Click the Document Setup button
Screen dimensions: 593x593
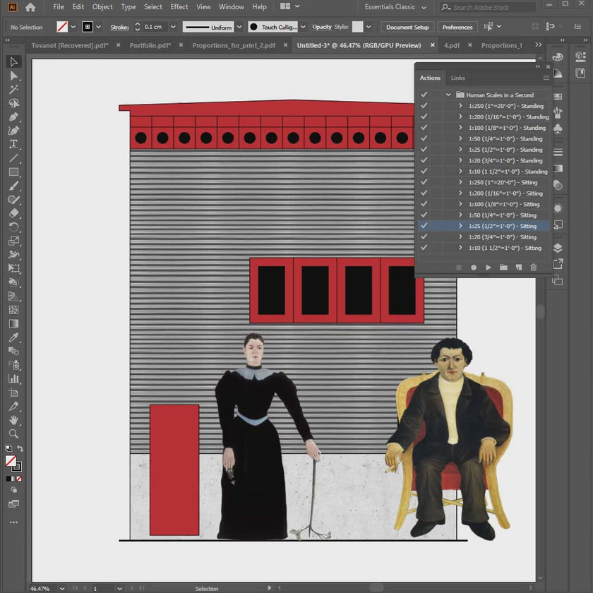click(x=407, y=28)
